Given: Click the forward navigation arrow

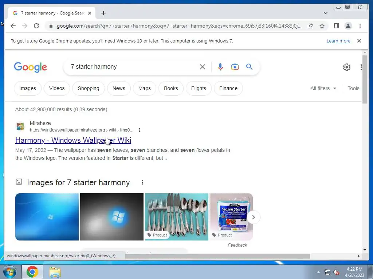Looking at the screenshot, I should coord(25,26).
